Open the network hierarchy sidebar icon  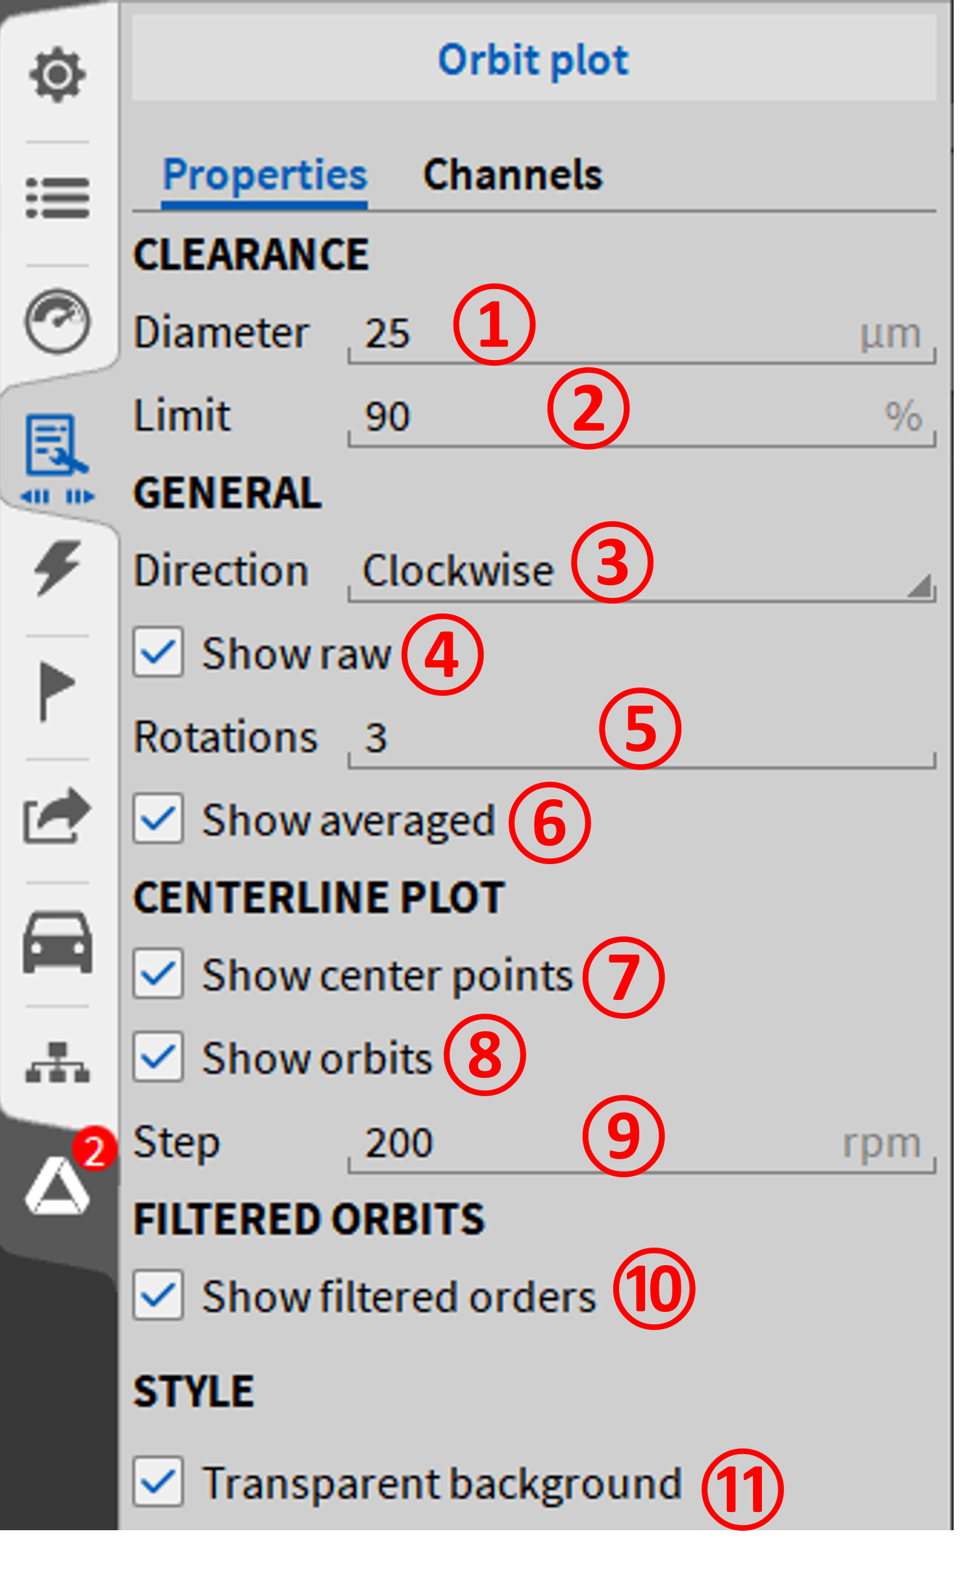[57, 1063]
